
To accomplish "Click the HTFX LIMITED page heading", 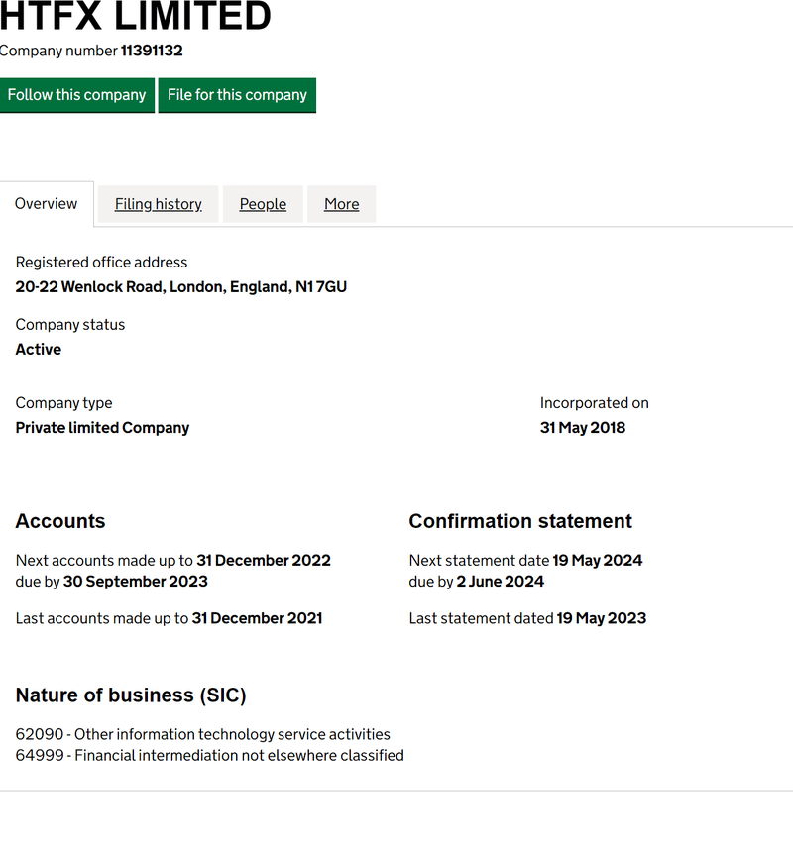I will click(x=136, y=16).
